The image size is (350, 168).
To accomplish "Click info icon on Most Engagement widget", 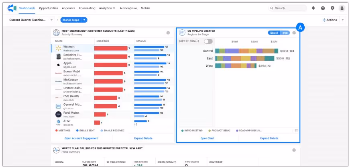I will pos(168,33).
